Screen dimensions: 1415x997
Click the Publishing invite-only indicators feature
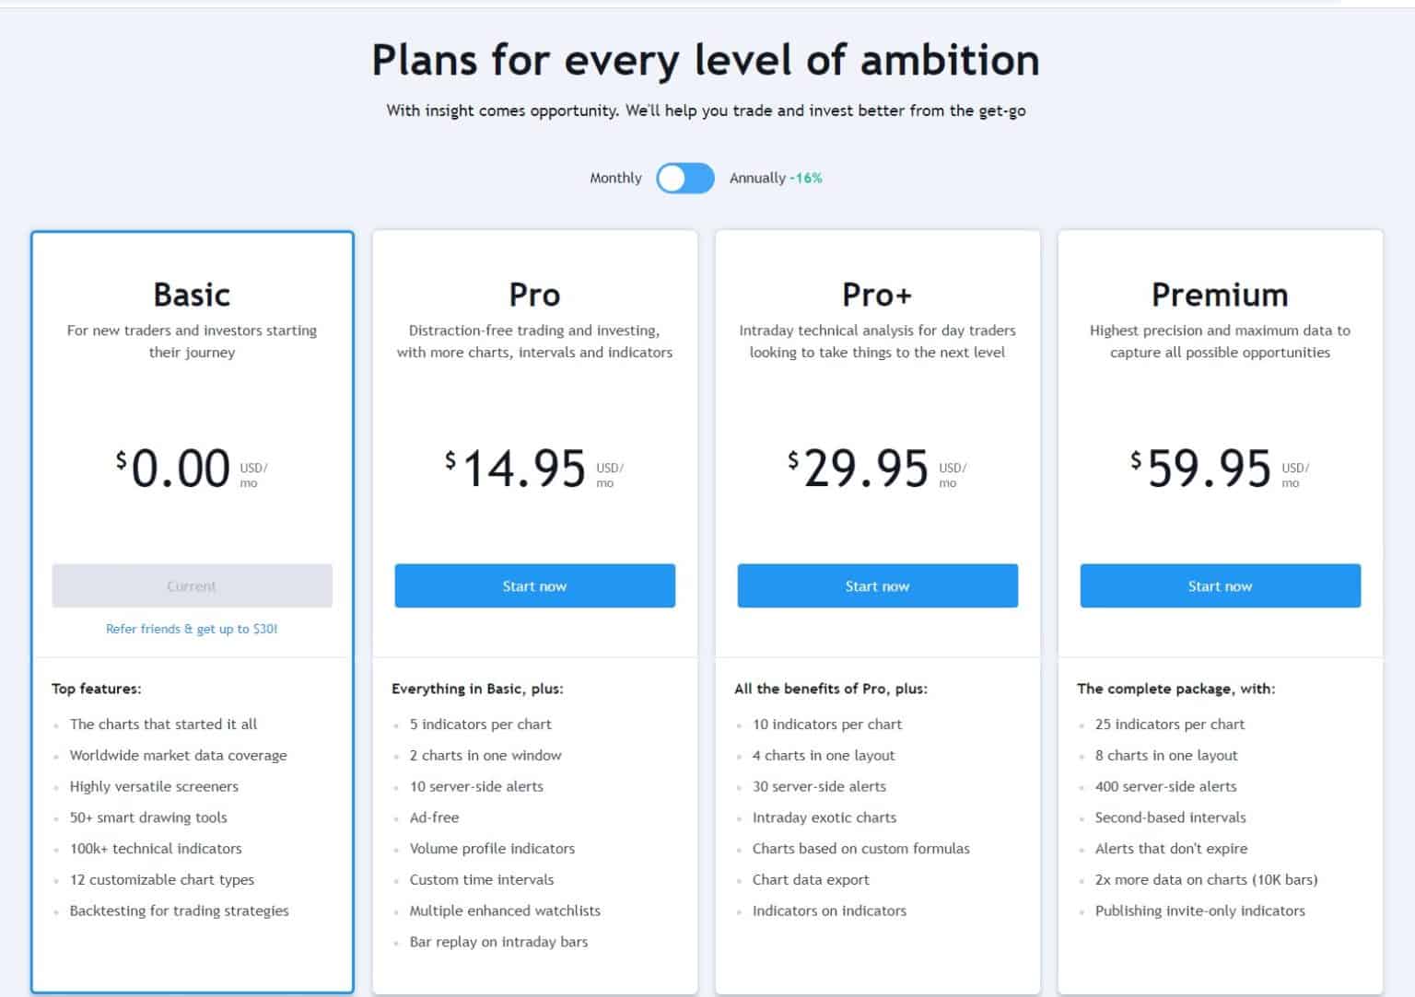(1199, 910)
